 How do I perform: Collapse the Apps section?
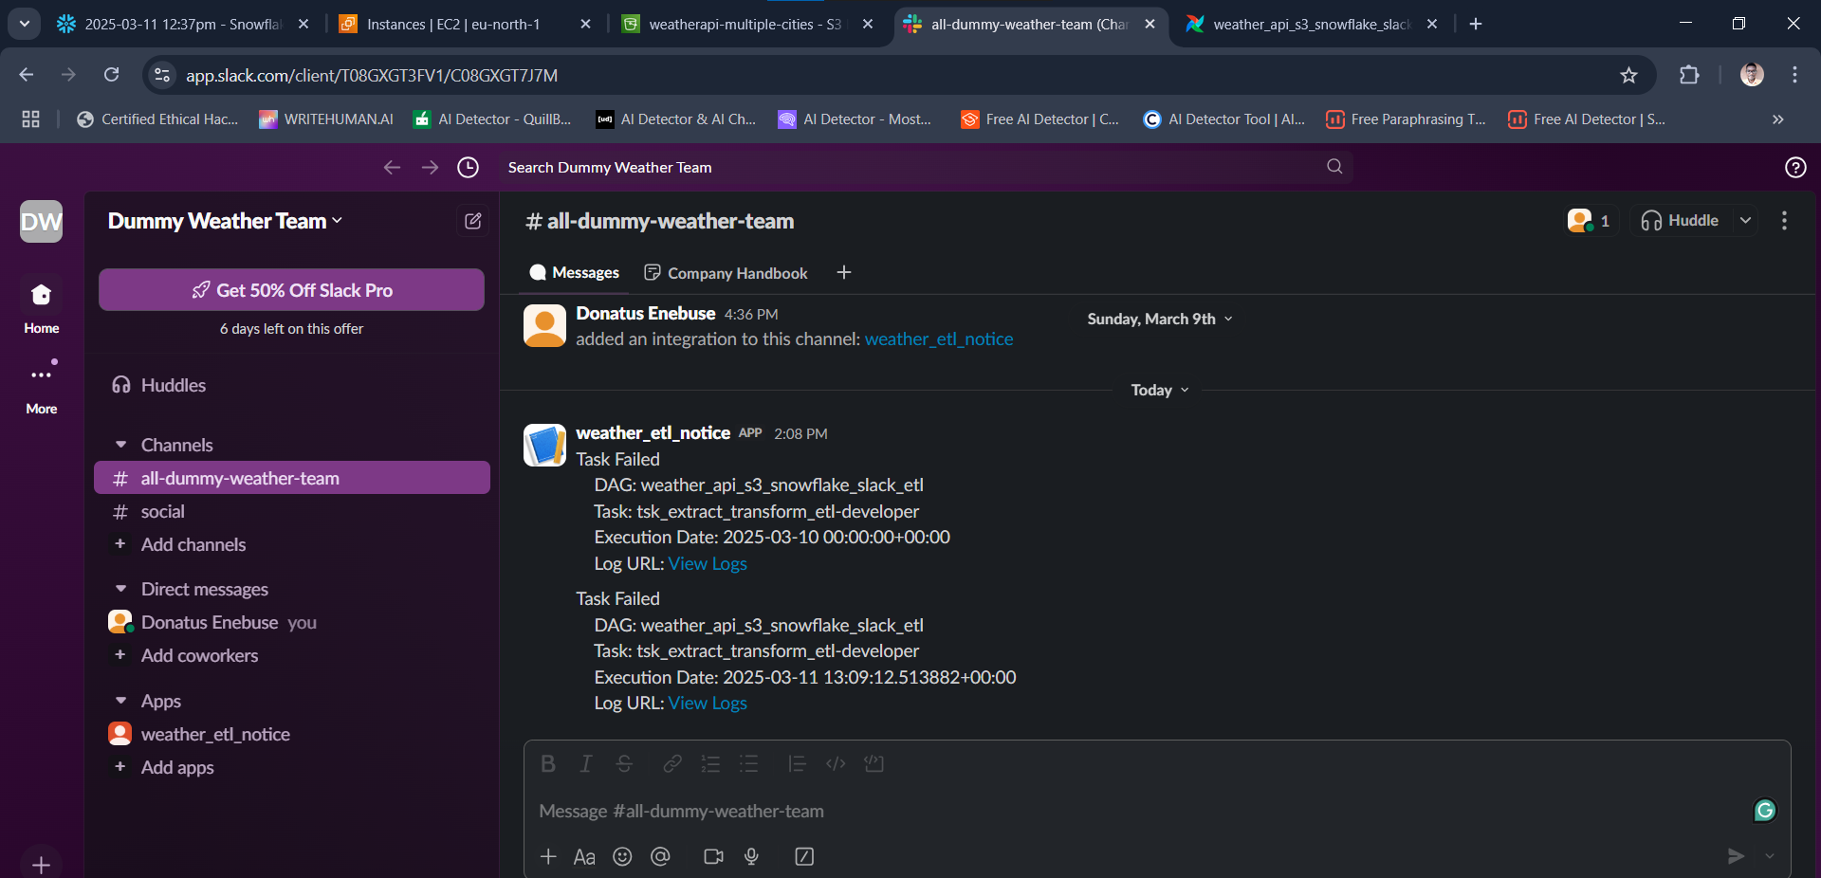(x=120, y=701)
